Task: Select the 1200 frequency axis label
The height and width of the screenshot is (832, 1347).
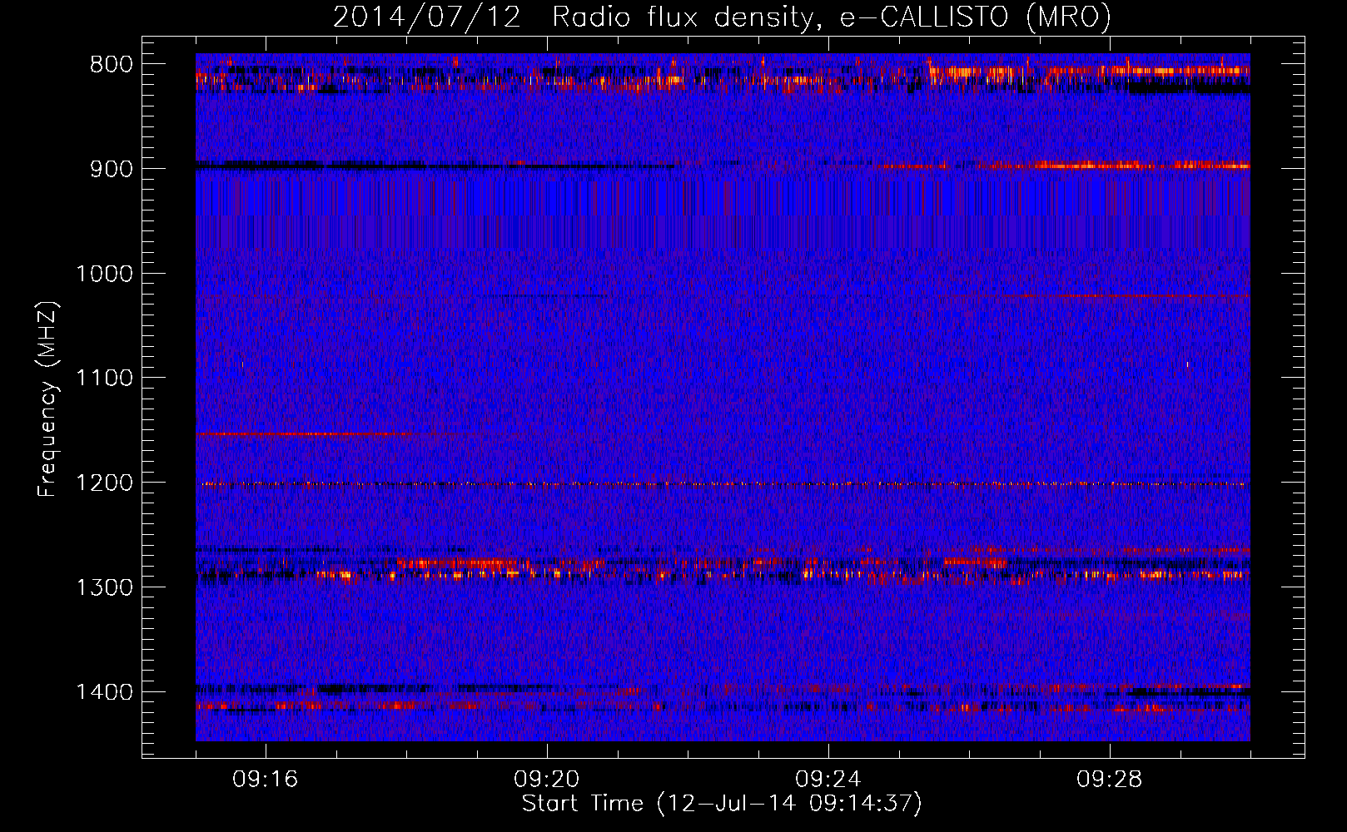Action: 104,483
